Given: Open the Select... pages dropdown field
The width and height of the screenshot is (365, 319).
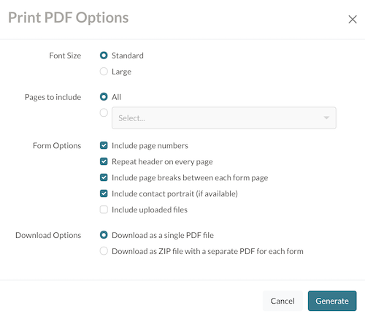Looking at the screenshot, I should pyautogui.click(x=224, y=118).
